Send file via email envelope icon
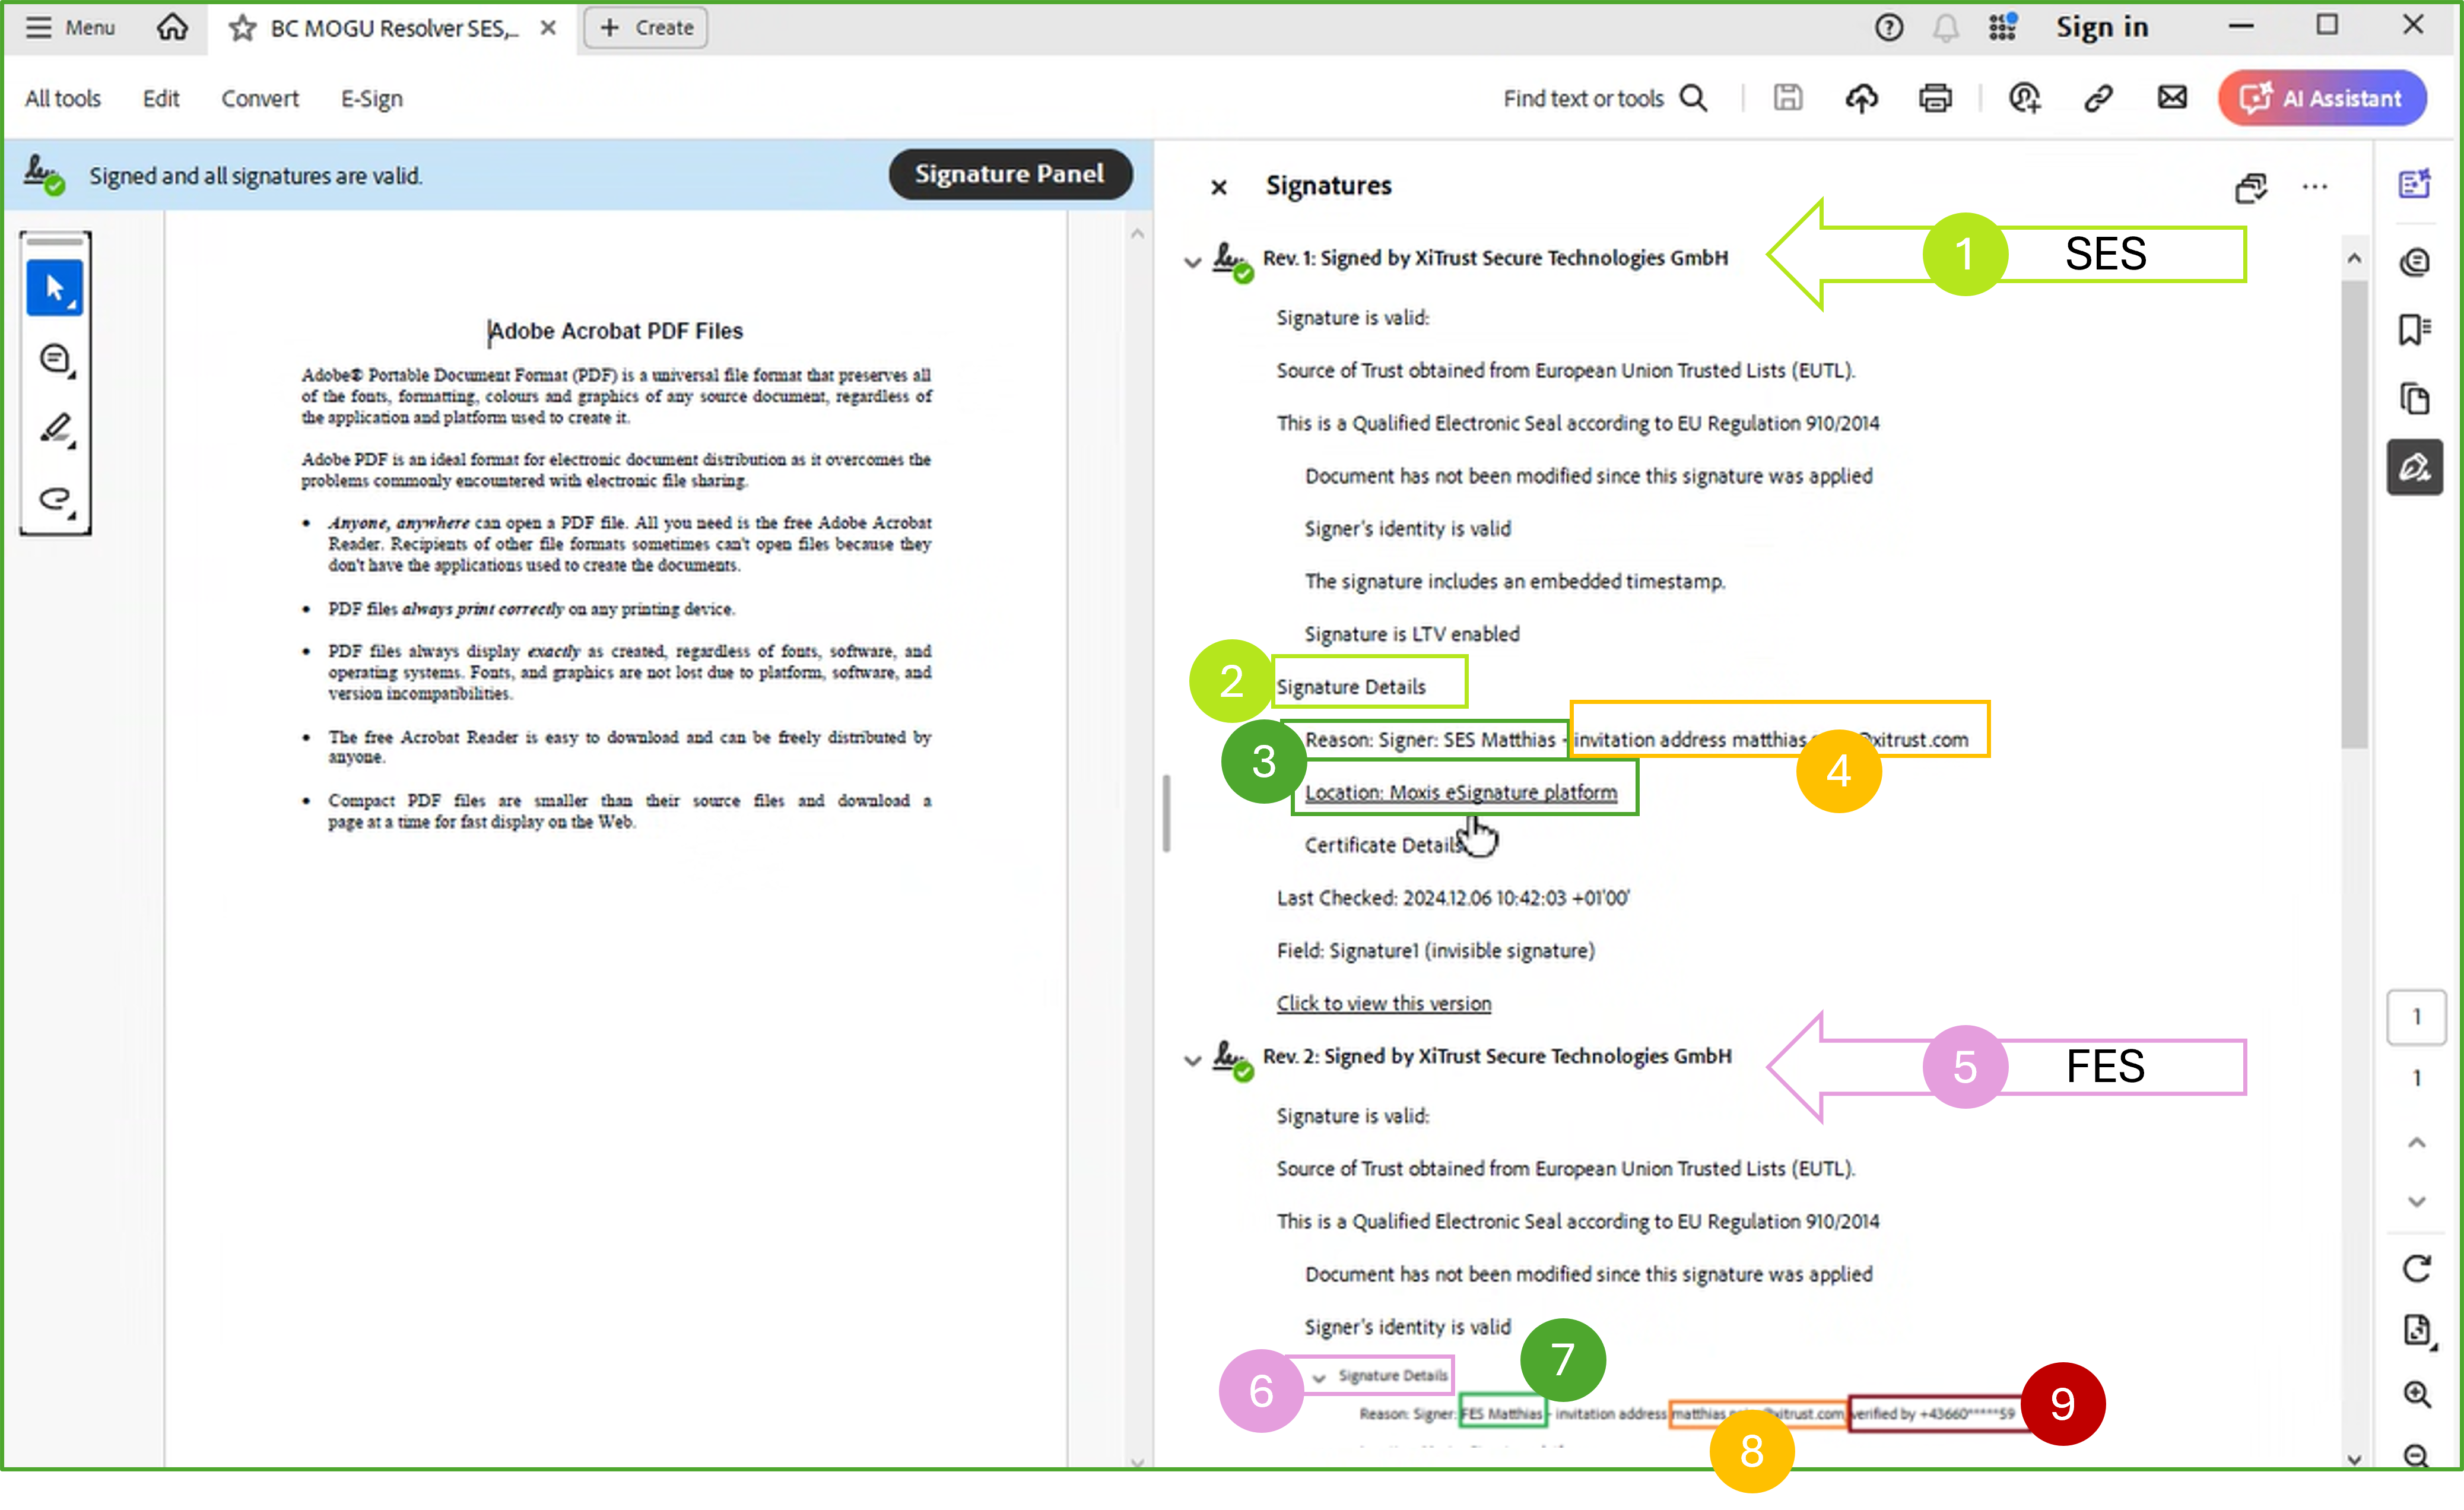2464x1510 pixels. click(2171, 98)
